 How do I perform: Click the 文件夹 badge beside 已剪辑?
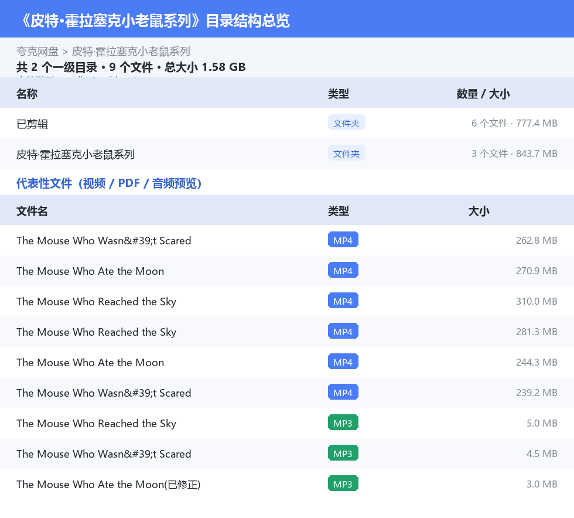coord(346,123)
